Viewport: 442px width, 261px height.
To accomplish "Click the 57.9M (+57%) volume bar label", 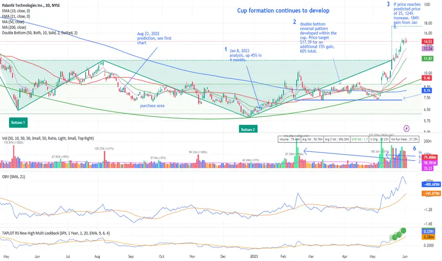I will tap(158, 158).
